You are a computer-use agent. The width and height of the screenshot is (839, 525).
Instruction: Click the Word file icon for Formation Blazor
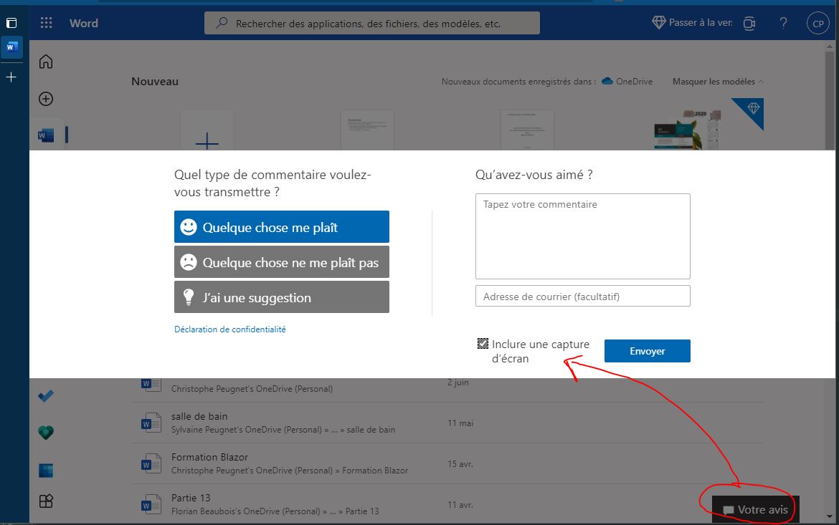(x=151, y=463)
